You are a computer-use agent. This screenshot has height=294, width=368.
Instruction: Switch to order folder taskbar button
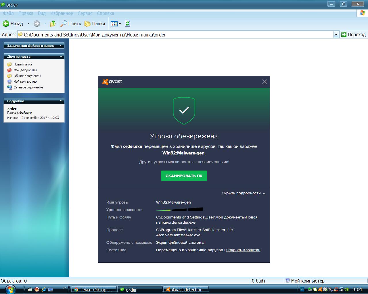[x=140, y=290]
